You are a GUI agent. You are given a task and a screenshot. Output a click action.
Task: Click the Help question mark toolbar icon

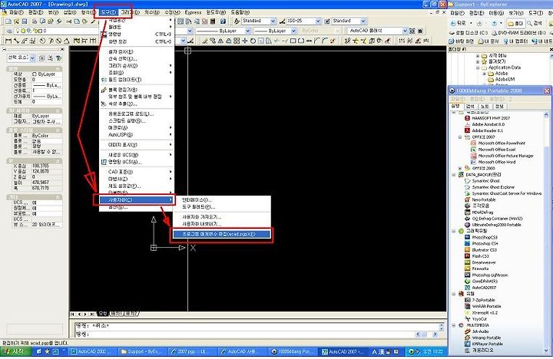(x=223, y=21)
